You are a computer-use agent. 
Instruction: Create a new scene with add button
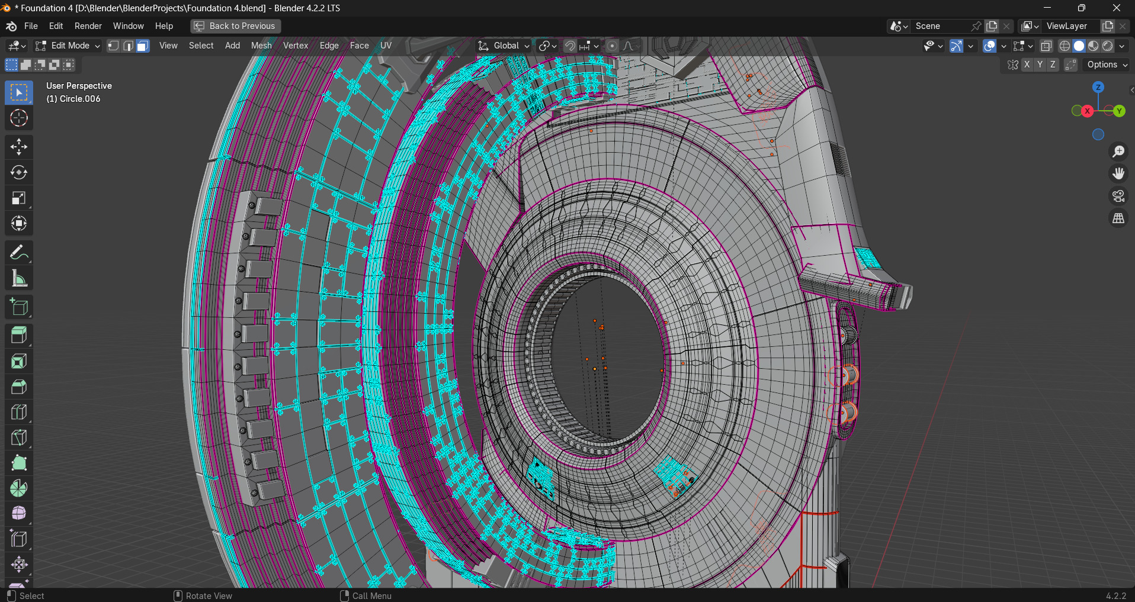[992, 26]
